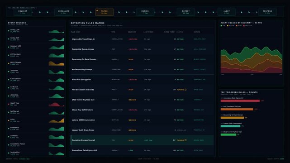Click the Block Egress action for Beaconing To Rare Domain
Screen dimensions: 290x163
[x=200, y=59]
